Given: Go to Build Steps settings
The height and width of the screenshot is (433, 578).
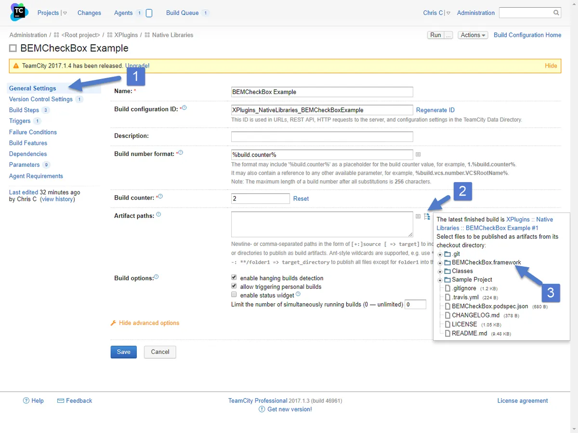Looking at the screenshot, I should [x=24, y=110].
